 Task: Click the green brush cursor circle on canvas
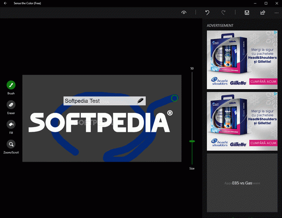coord(174,98)
